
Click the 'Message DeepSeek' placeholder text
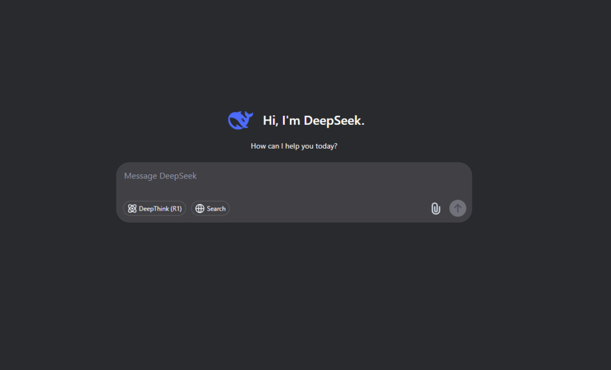pos(161,176)
